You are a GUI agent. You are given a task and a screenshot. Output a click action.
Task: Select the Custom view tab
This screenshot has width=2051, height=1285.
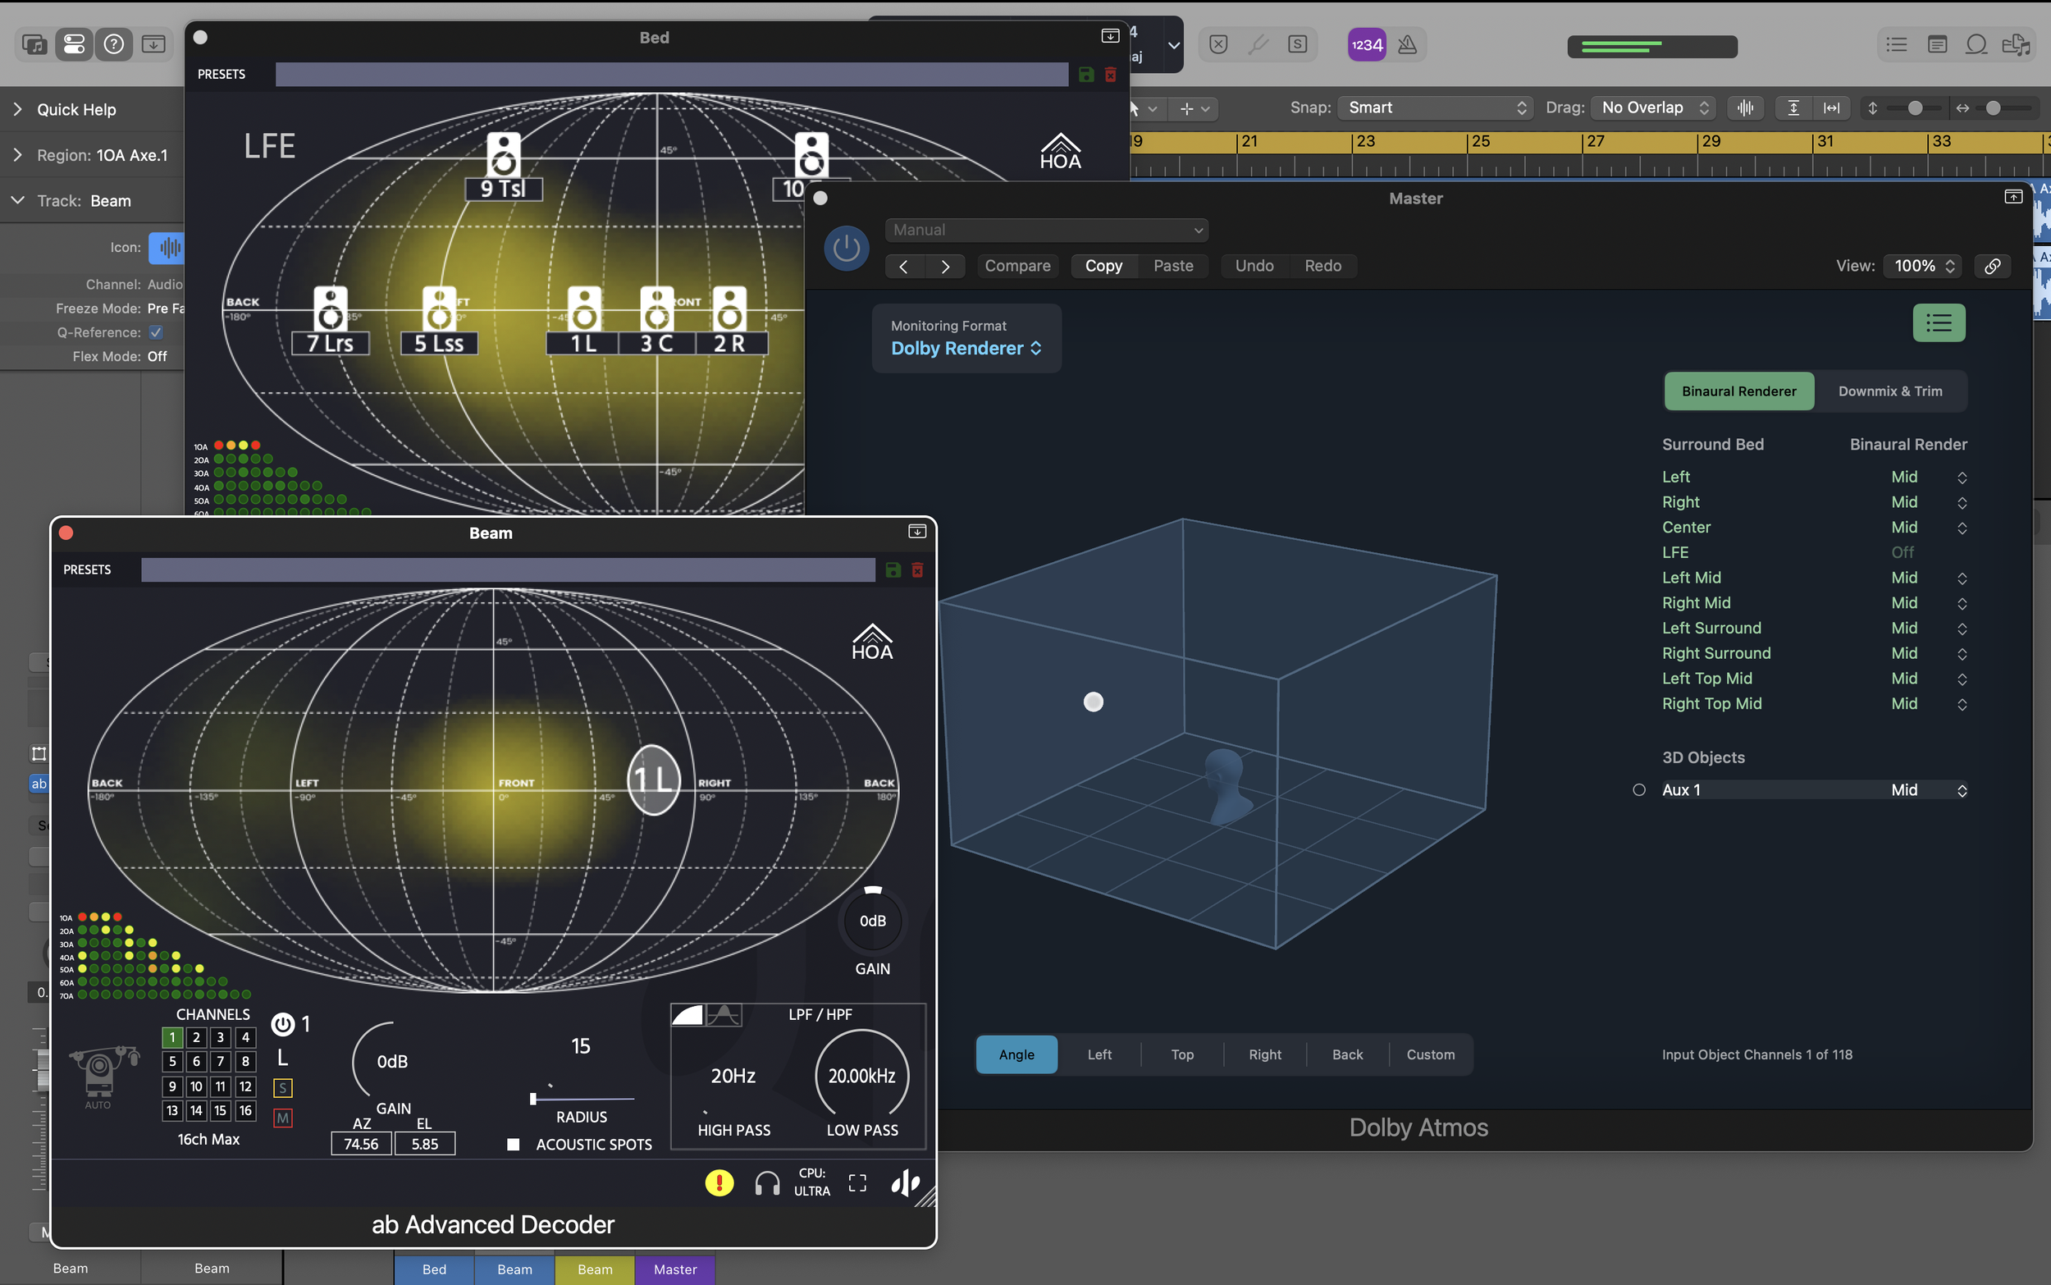point(1430,1054)
